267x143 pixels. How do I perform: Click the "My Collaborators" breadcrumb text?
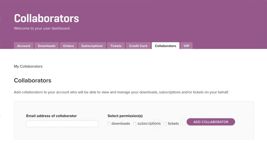[28, 66]
